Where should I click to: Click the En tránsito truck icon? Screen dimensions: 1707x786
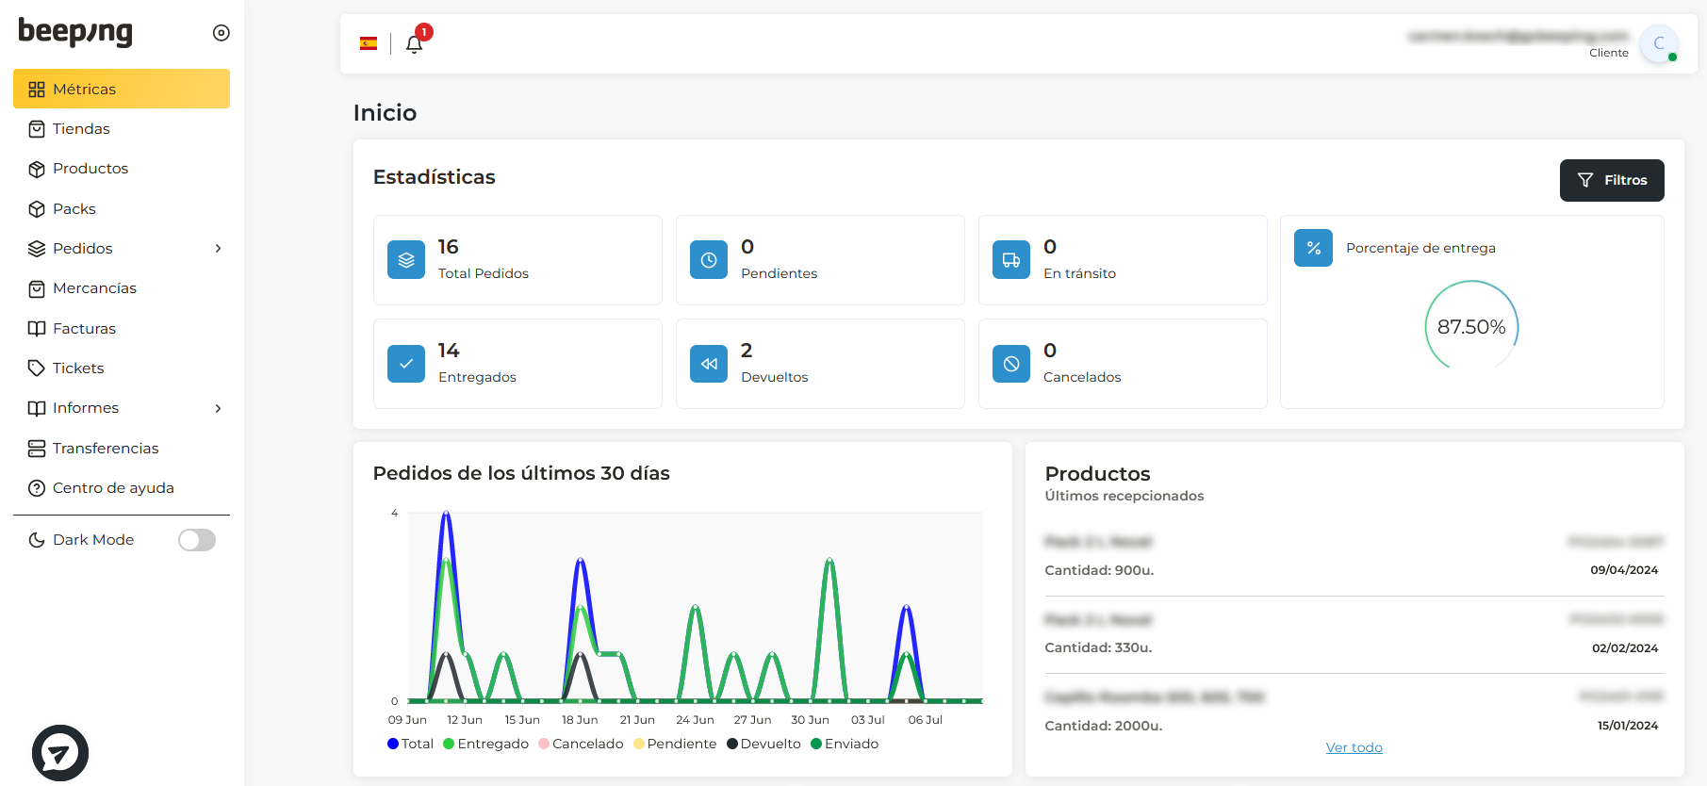point(1011,260)
